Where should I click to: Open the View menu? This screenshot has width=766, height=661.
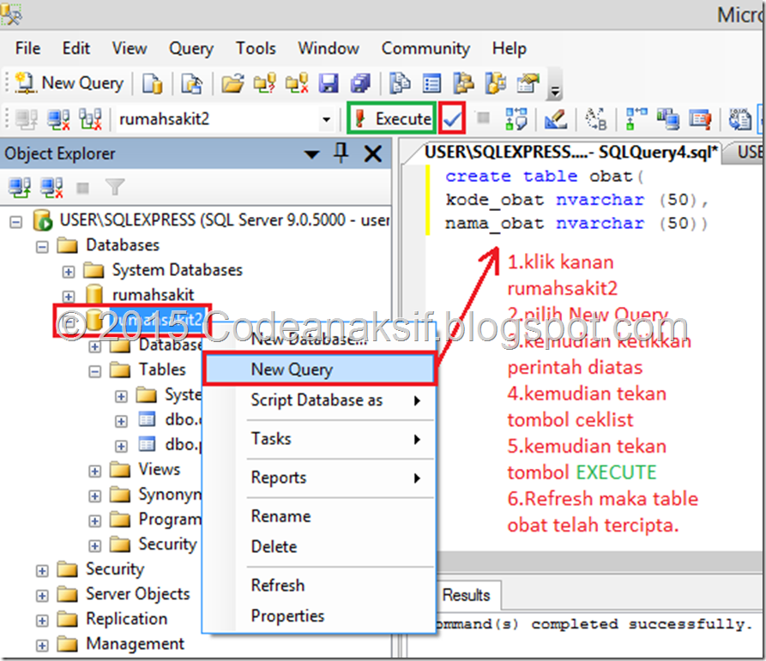click(x=129, y=48)
